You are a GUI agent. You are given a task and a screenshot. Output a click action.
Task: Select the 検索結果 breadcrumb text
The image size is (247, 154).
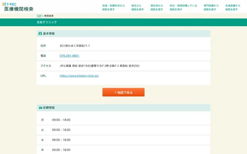tap(49, 16)
